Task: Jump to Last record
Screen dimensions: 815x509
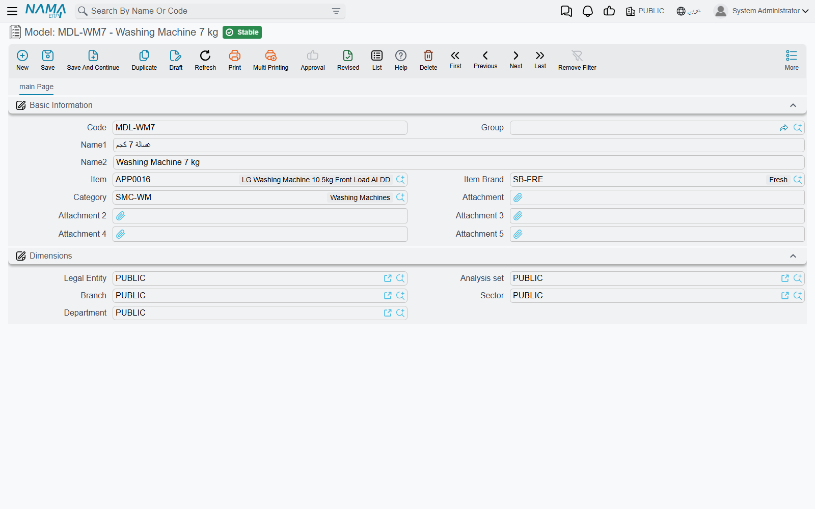Action: click(x=540, y=60)
